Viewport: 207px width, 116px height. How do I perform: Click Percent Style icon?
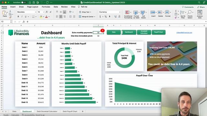[106, 16]
